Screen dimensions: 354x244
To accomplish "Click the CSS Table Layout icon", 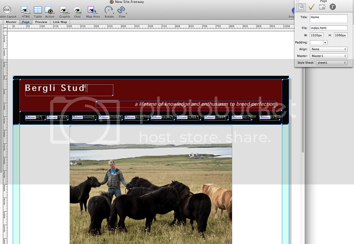I will (7, 10).
